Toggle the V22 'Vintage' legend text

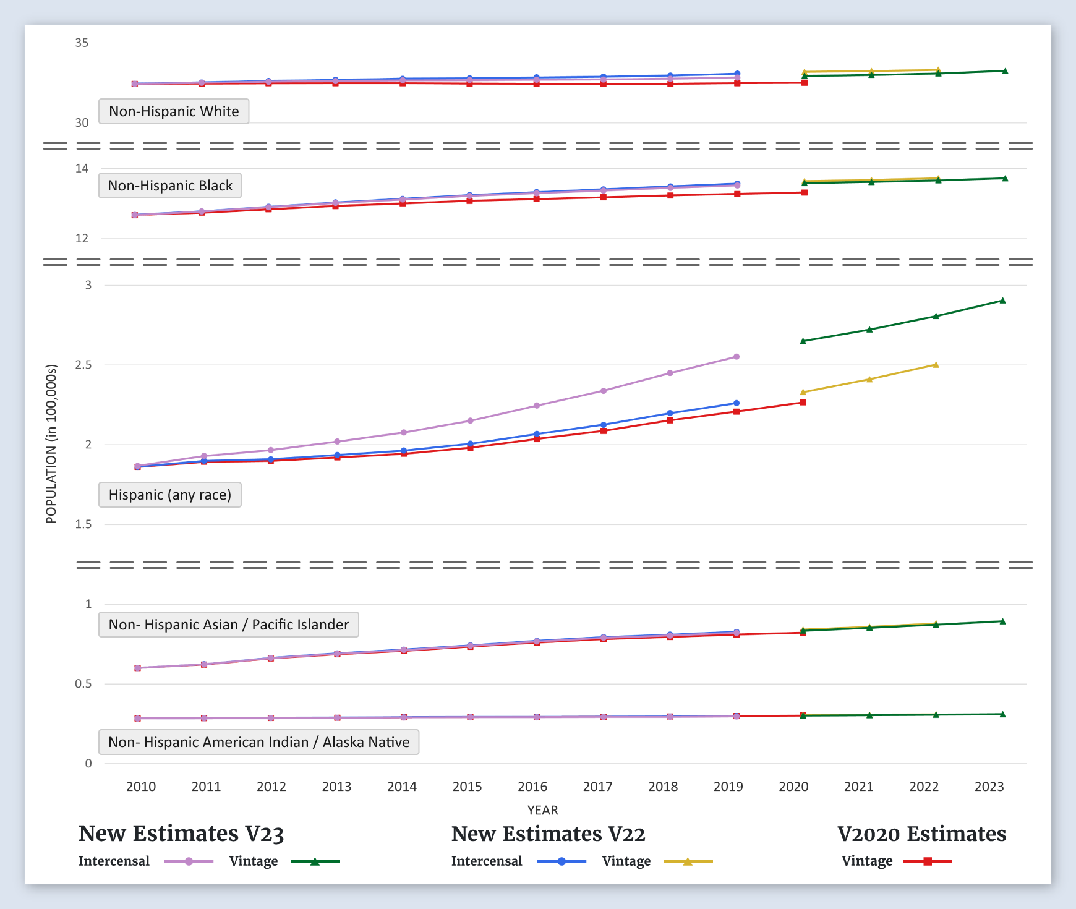[626, 861]
